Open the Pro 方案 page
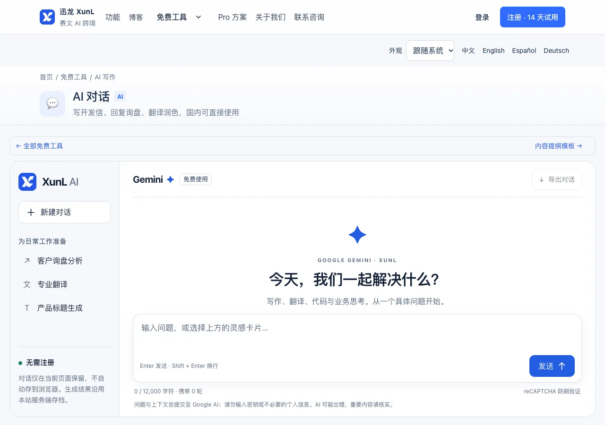This screenshot has height=425, width=605. 233,17
